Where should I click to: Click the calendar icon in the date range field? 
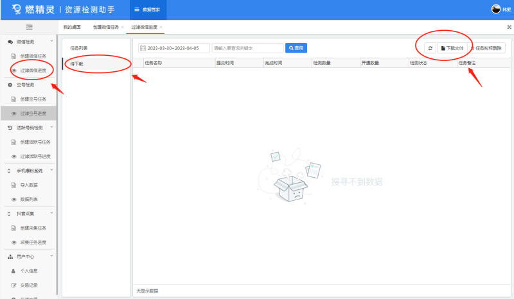(143, 48)
